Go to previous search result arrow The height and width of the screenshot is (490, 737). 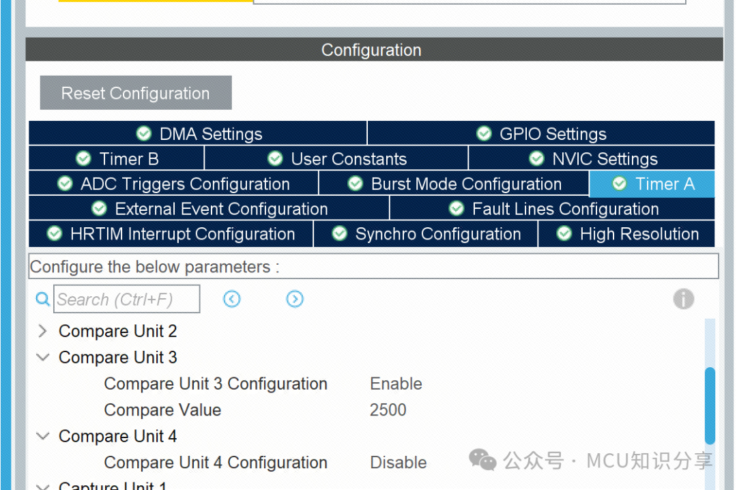(x=232, y=299)
